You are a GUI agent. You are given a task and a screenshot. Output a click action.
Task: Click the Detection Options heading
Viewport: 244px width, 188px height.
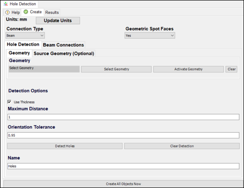click(x=28, y=91)
